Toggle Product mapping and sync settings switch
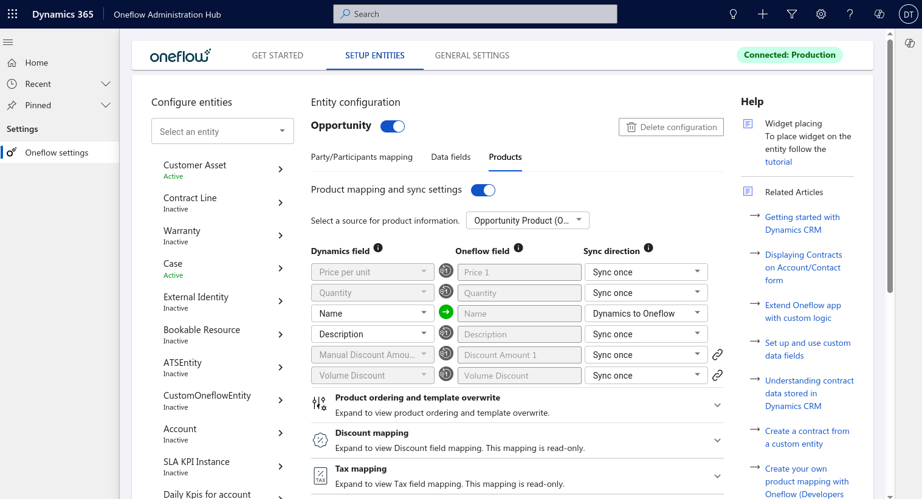 coord(483,190)
